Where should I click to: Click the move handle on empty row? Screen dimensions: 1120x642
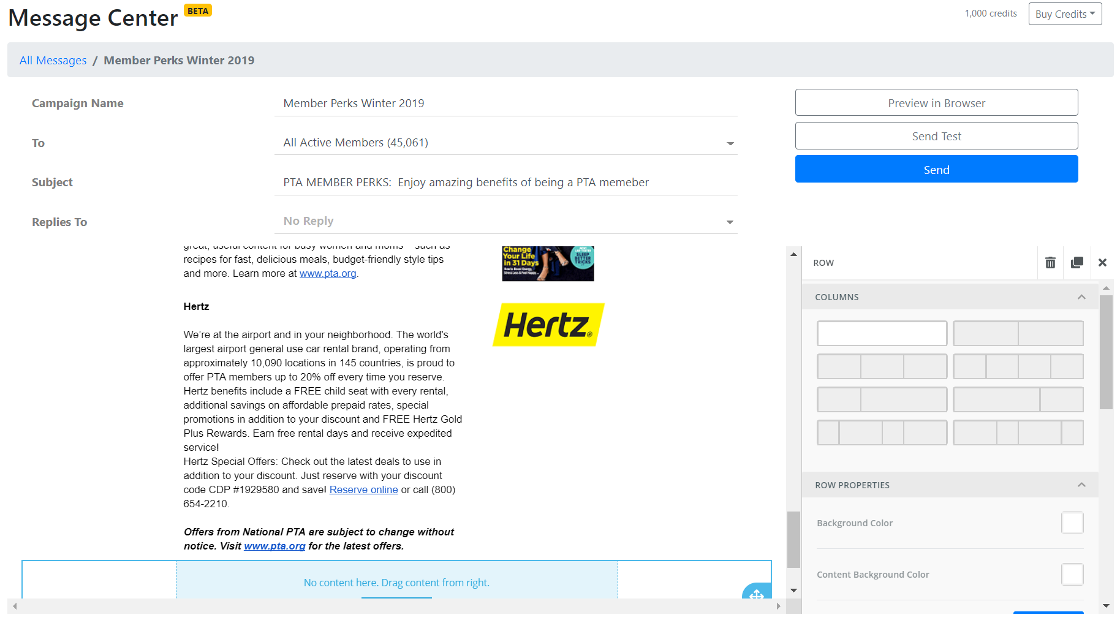pyautogui.click(x=757, y=592)
